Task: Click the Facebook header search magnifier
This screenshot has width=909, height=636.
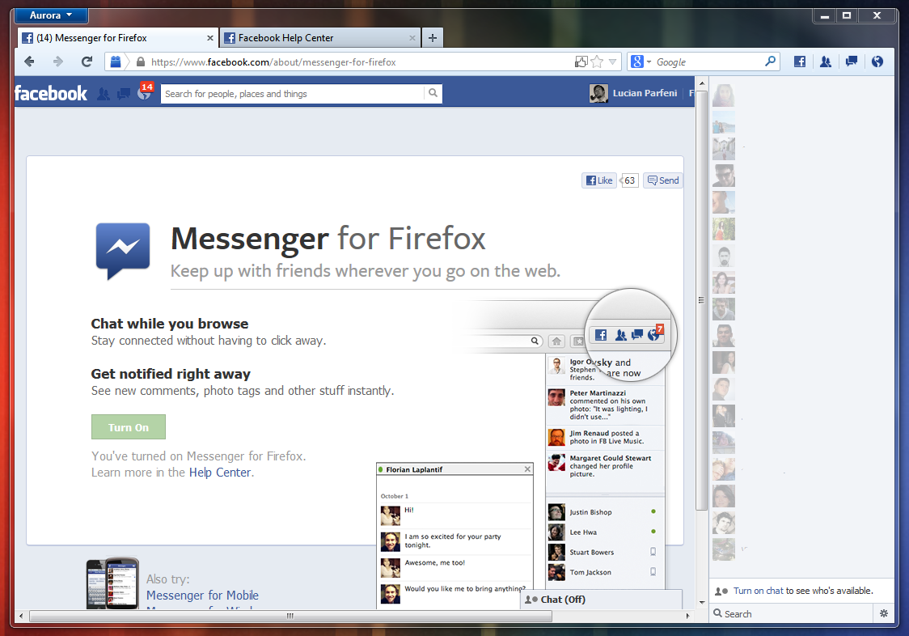Action: 433,93
